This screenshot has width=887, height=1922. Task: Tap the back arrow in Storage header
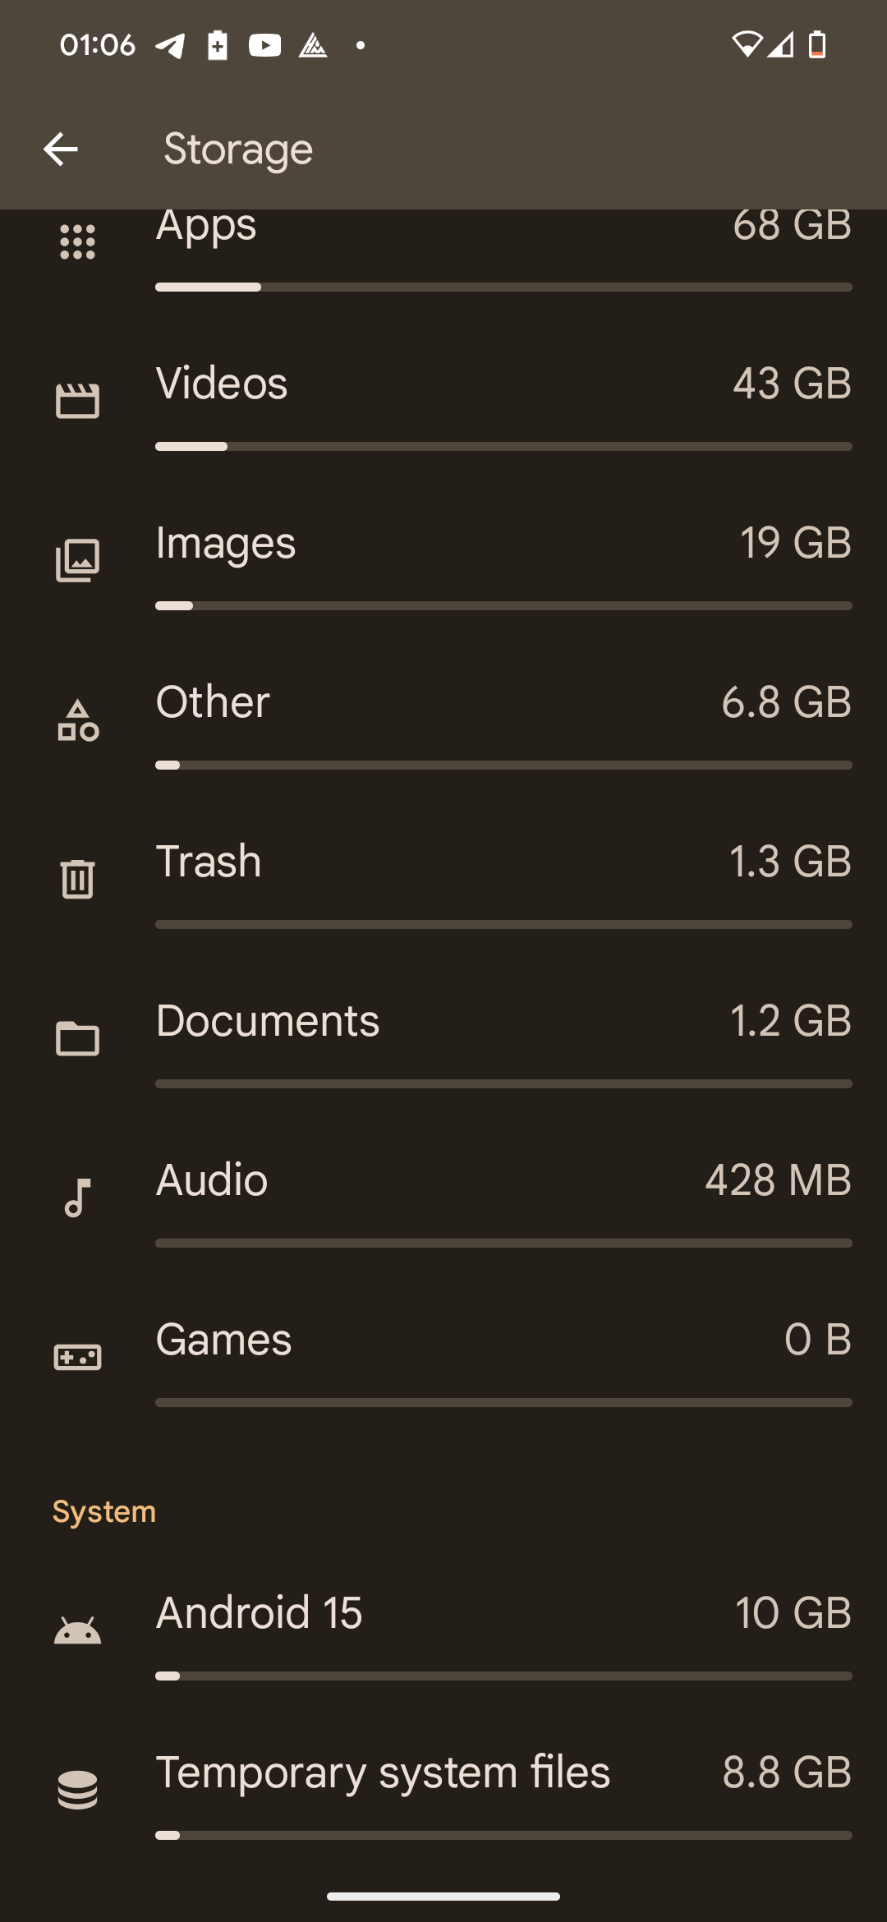coord(61,149)
